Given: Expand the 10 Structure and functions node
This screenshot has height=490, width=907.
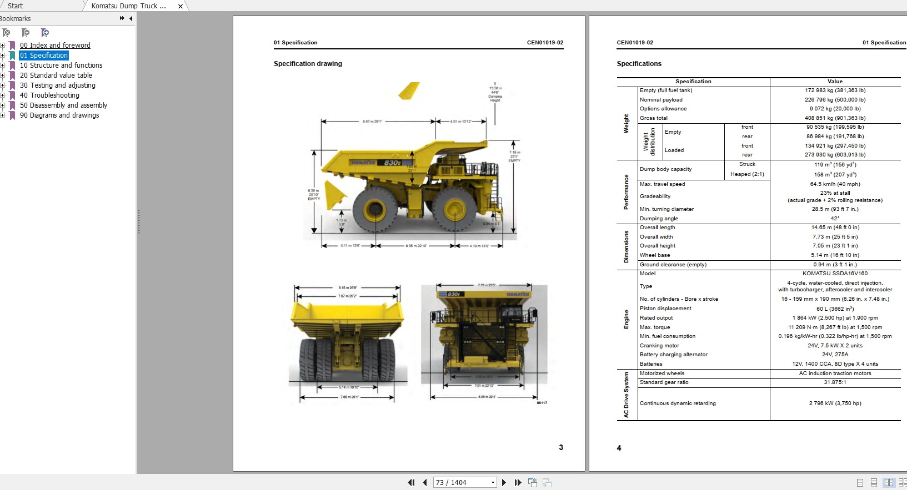Looking at the screenshot, I should click(x=3, y=65).
